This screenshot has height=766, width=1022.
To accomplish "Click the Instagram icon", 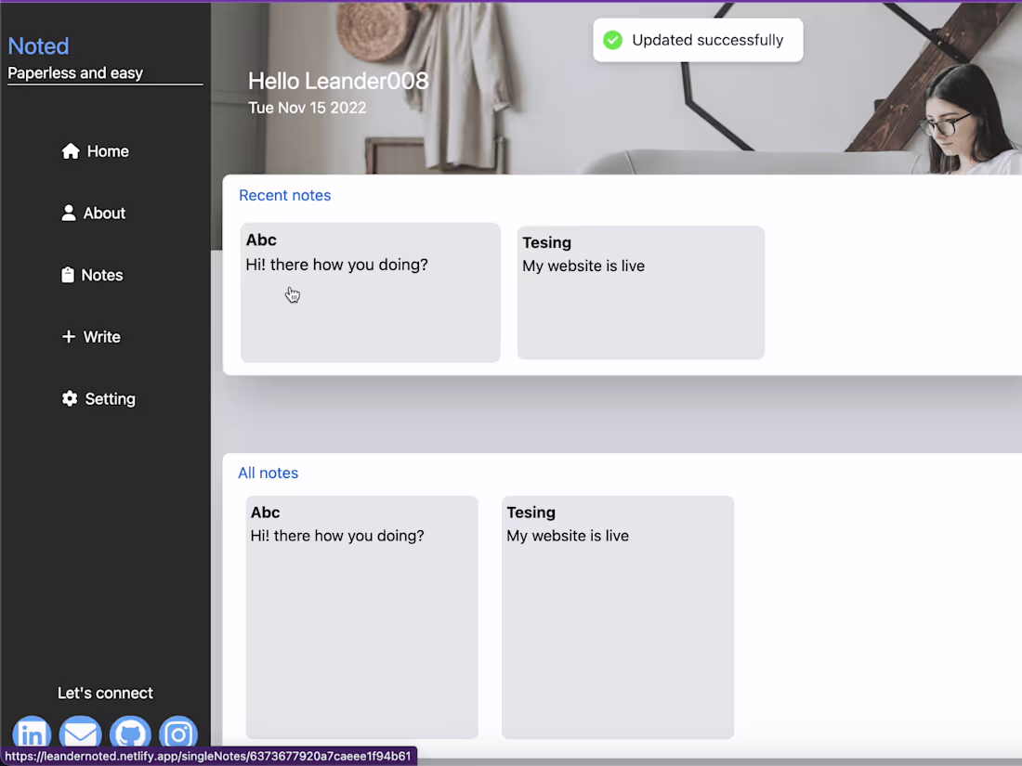I will point(178,734).
